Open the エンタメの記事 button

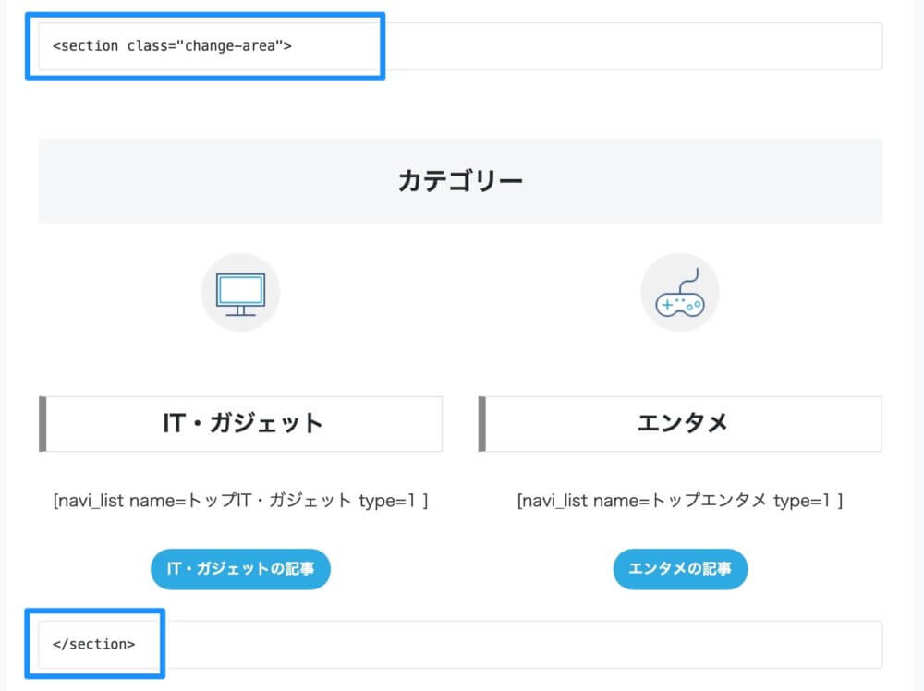[680, 569]
